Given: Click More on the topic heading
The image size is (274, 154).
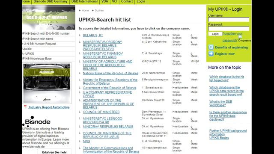Looking at the screenshot, I should tap(224, 68).
